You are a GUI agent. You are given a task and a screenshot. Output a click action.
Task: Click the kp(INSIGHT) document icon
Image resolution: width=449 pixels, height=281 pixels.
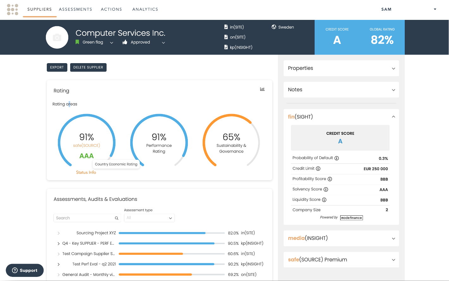[x=226, y=47]
